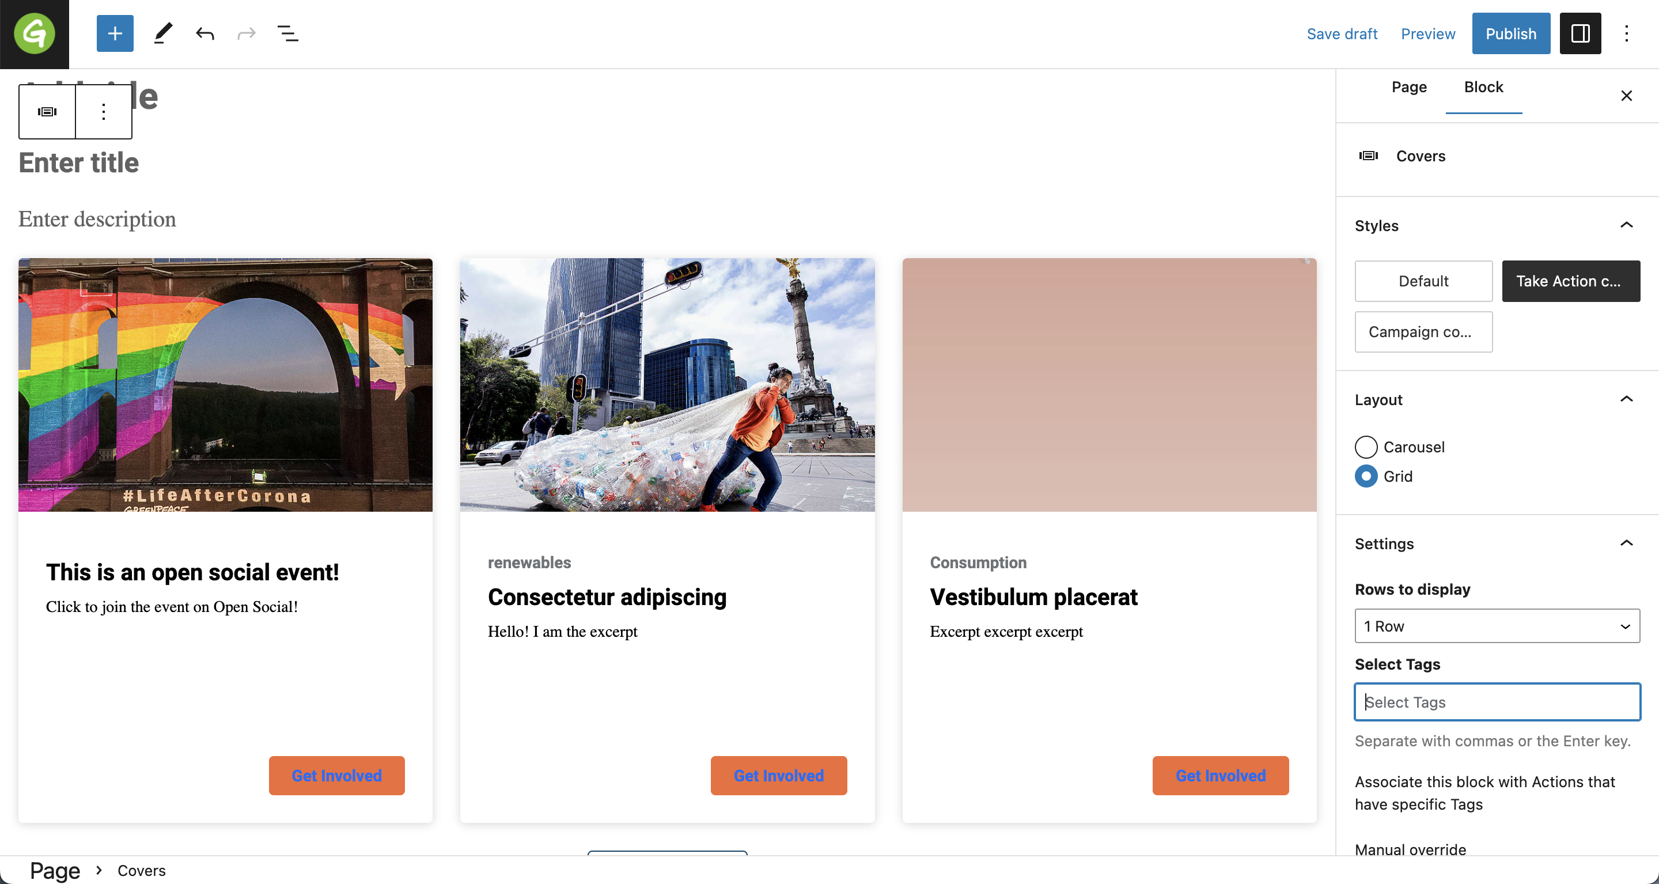Select the pencil Tools icon

163,33
